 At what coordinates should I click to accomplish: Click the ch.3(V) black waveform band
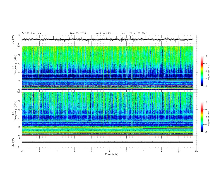(107, 142)
